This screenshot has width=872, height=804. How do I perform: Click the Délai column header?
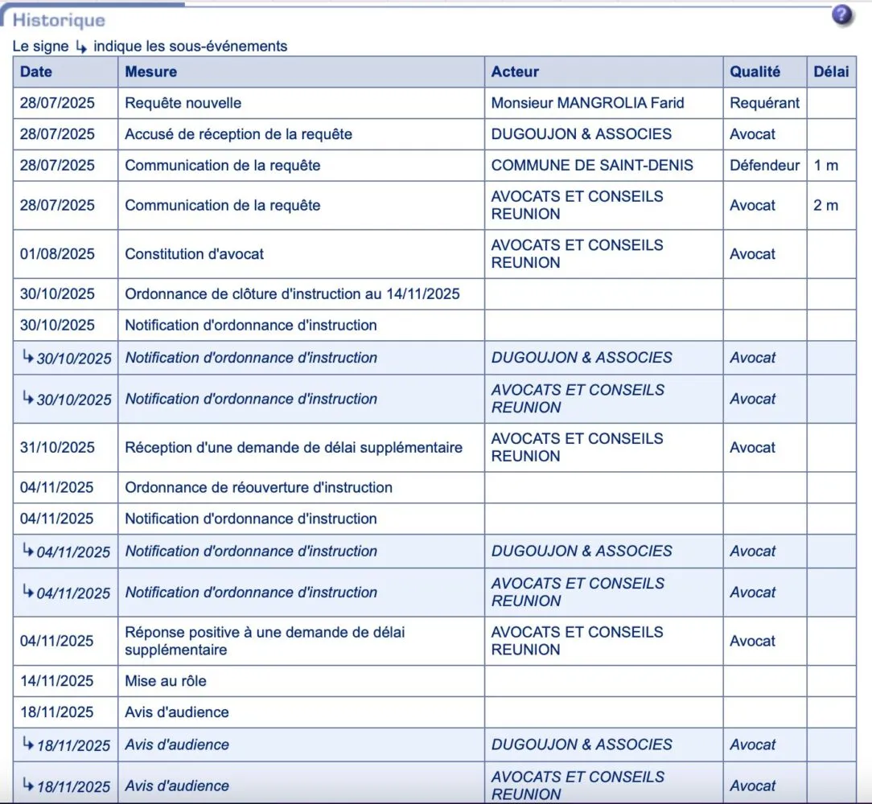(831, 72)
